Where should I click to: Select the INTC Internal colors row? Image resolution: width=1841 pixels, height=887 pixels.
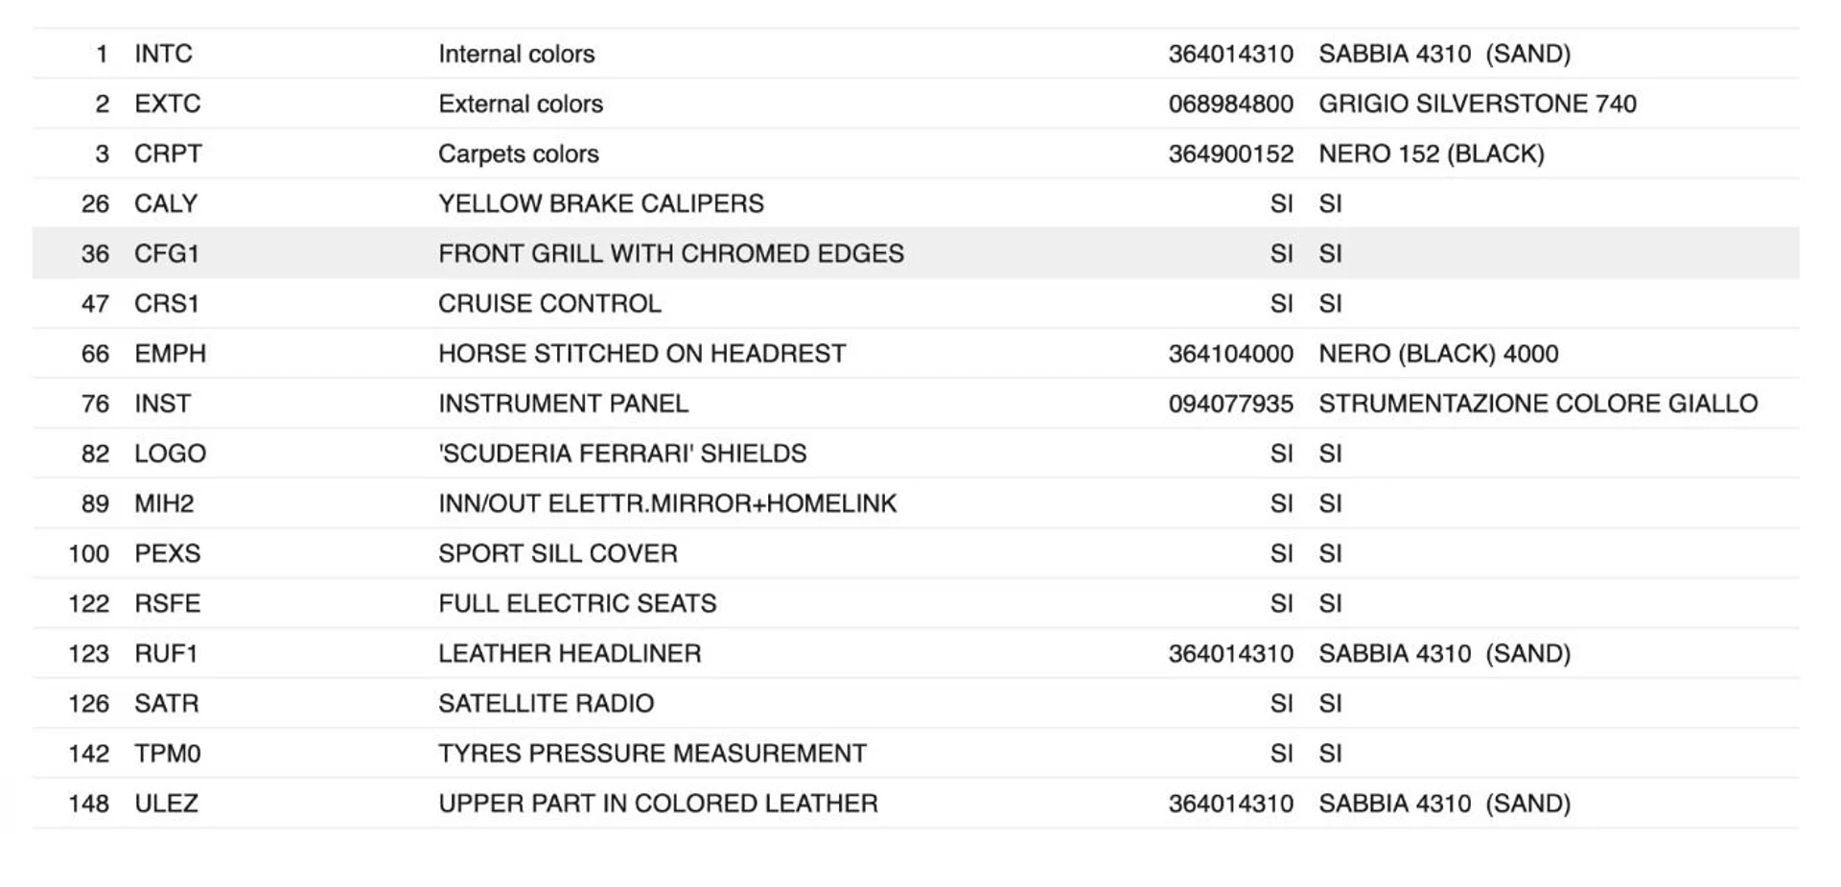click(x=916, y=54)
